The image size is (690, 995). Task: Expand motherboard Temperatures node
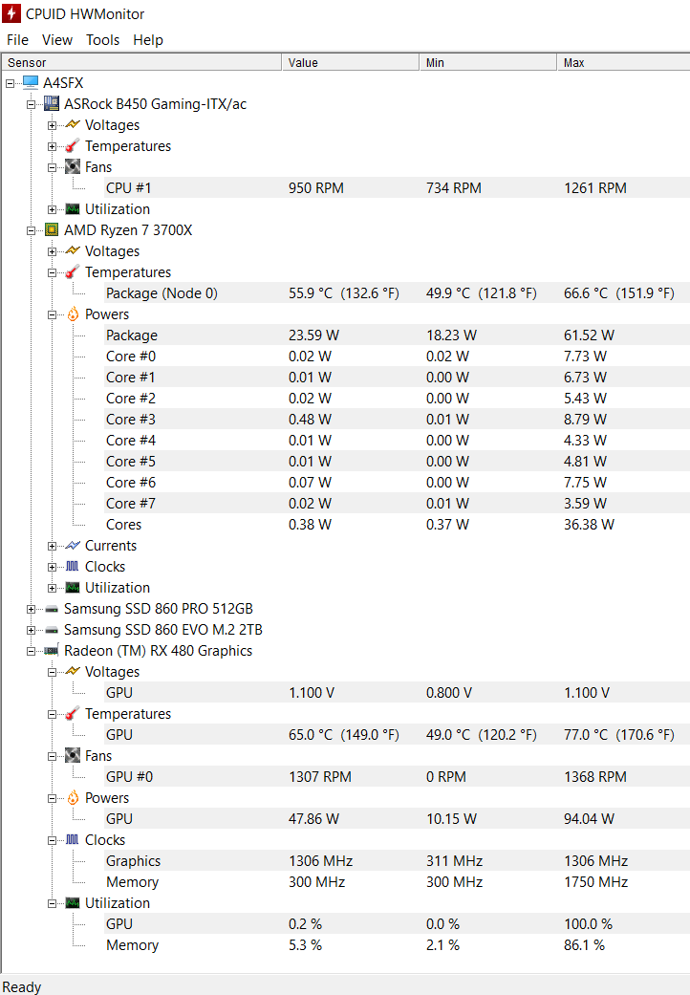(52, 146)
